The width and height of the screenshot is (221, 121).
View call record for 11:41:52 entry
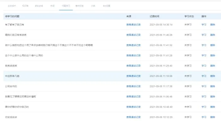pyautogui.click(x=134, y=45)
